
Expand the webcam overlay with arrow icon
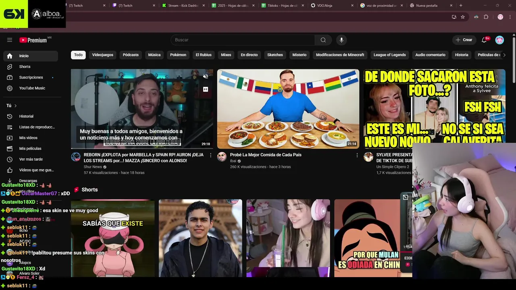406,197
